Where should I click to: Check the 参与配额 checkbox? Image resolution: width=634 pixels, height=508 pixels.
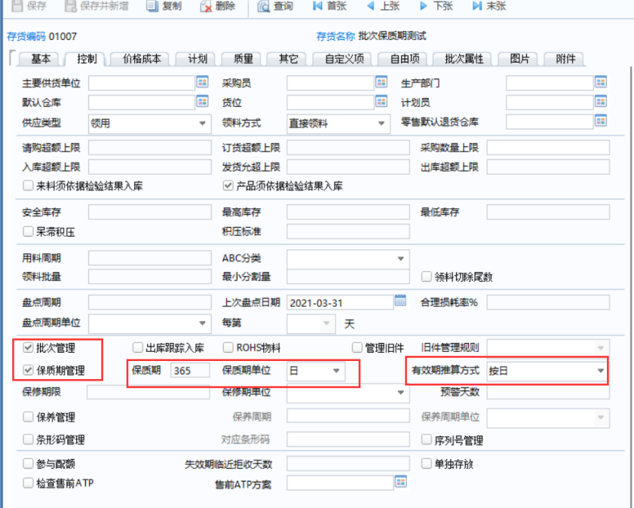coord(28,463)
